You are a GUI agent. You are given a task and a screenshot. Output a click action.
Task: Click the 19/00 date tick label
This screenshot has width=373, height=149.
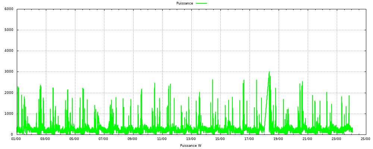(x=278, y=139)
